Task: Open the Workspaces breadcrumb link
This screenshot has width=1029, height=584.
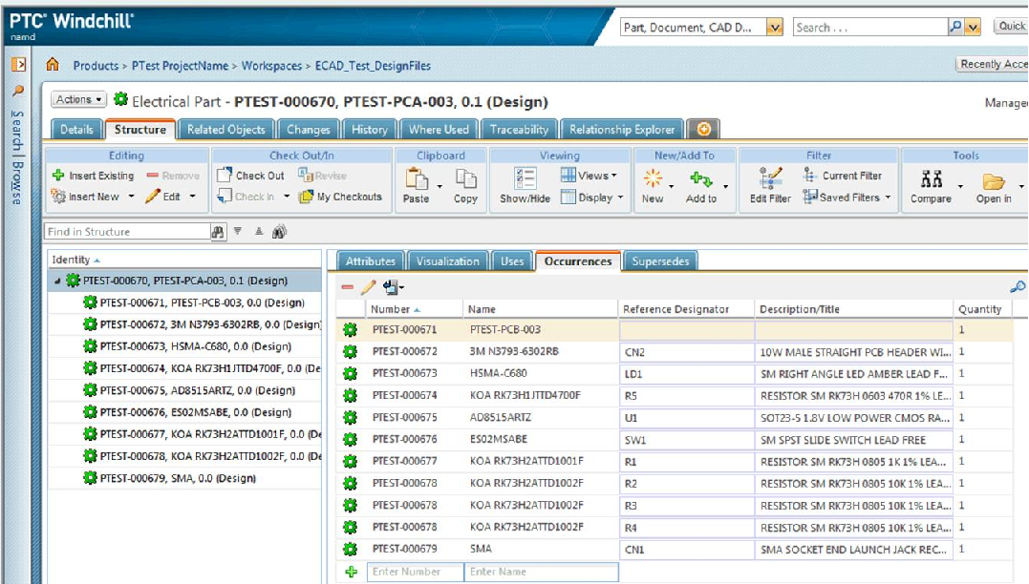Action: [271, 66]
